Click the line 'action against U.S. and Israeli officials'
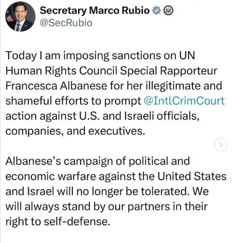 click(102, 116)
